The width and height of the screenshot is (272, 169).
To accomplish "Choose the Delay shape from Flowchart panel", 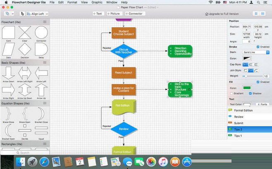I will tap(41, 49).
